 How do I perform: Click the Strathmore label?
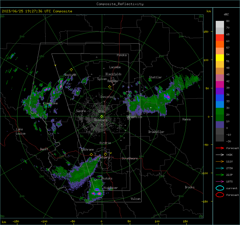(130, 158)
